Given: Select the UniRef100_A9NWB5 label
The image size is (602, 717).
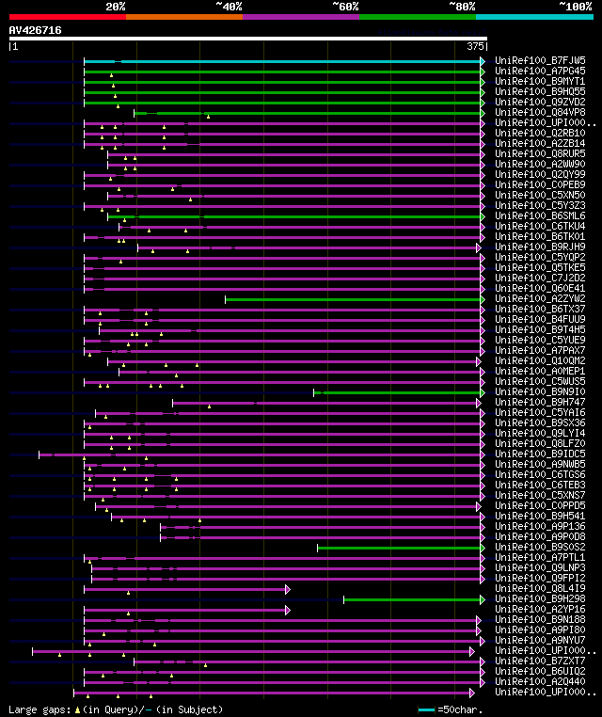Looking at the screenshot, I should [540, 464].
